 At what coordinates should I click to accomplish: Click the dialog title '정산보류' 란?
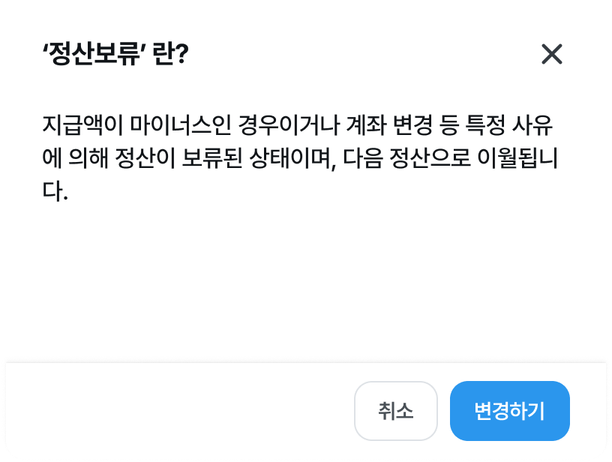tap(115, 54)
